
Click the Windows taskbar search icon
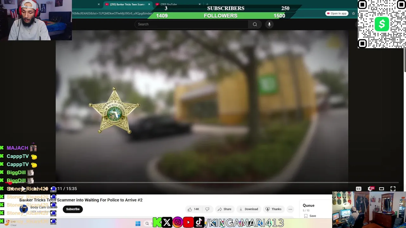click(x=147, y=224)
